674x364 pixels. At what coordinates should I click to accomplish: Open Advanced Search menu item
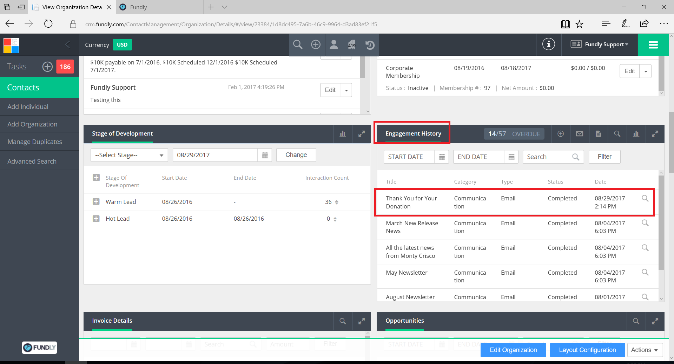pos(39,161)
